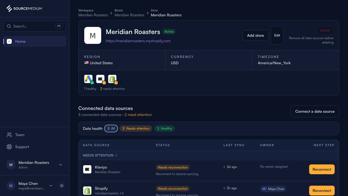Click the United States flag icon

pos(86,63)
